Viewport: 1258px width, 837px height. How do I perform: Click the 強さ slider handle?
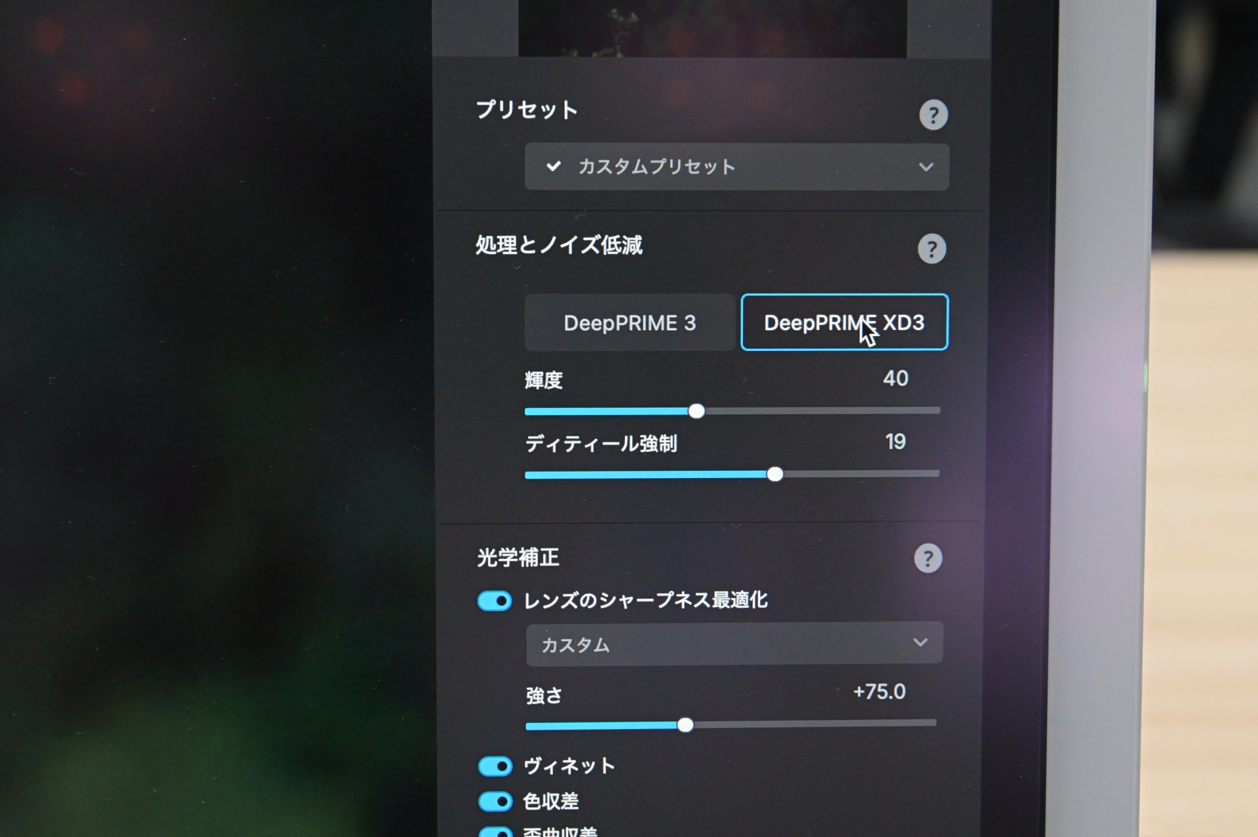click(x=685, y=725)
